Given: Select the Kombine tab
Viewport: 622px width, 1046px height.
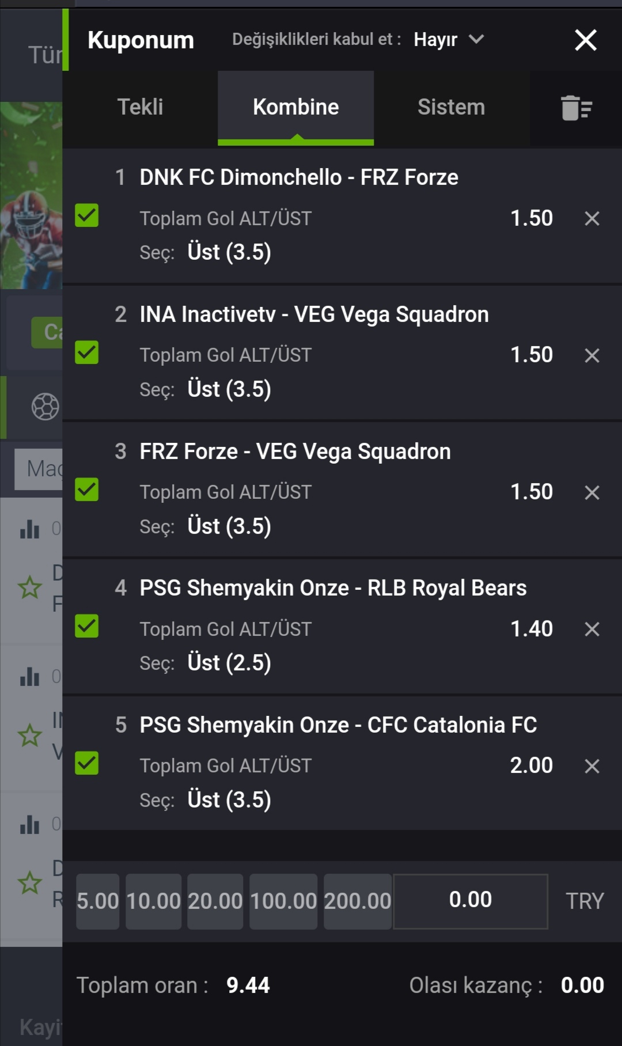Looking at the screenshot, I should tap(296, 107).
